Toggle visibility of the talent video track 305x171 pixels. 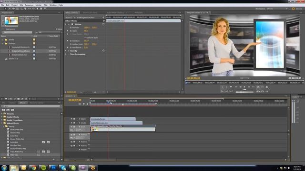pyautogui.click(x=71, y=119)
